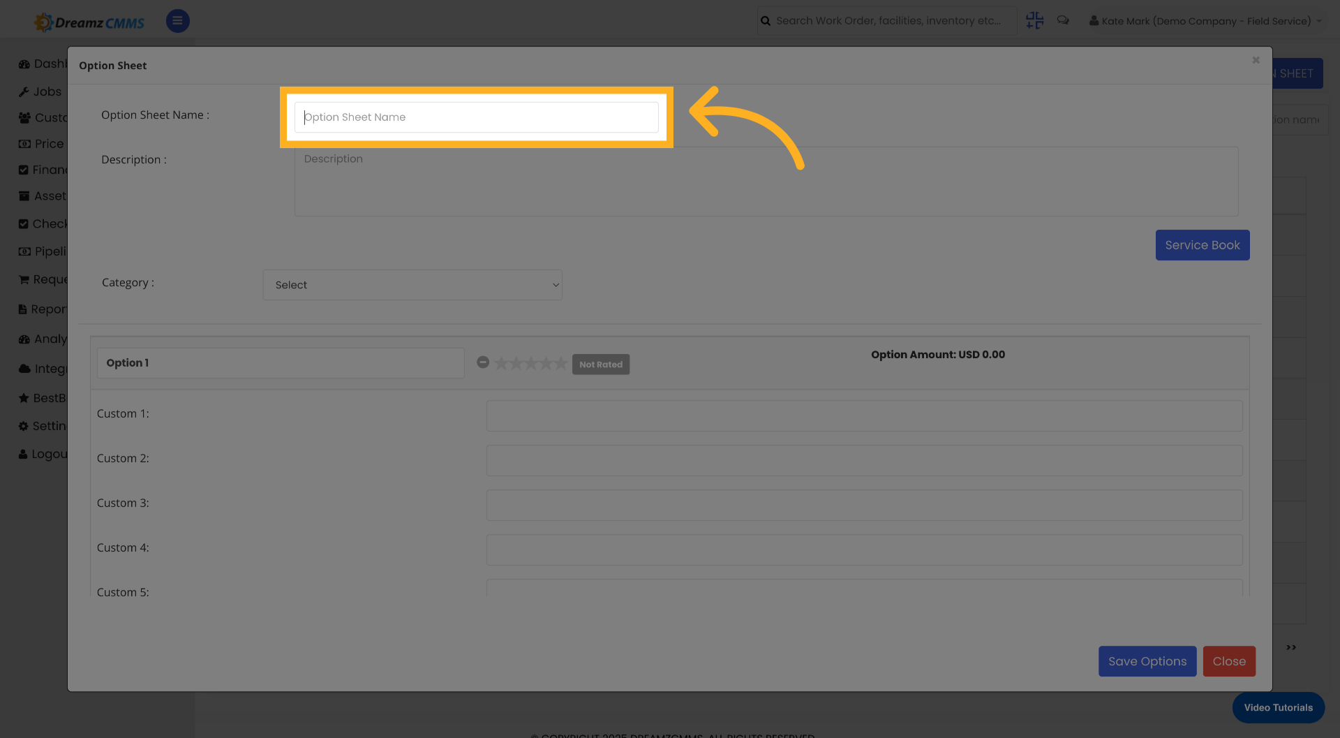Click the DreamzCMMS logo
Screen dimensions: 1340x738
(89, 21)
